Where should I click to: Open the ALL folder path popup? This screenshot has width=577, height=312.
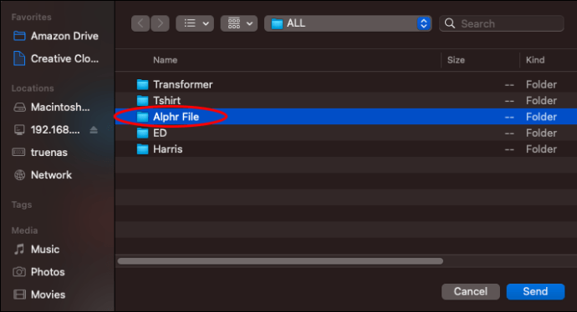point(348,23)
